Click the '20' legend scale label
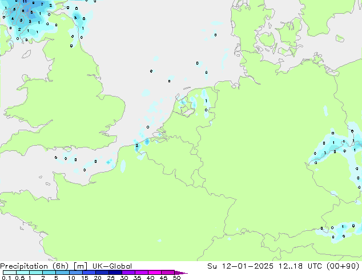This screenshot has width=362, height=280. 98,278
